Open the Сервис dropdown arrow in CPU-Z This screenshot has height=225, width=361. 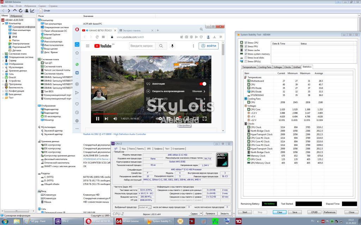point(201,213)
